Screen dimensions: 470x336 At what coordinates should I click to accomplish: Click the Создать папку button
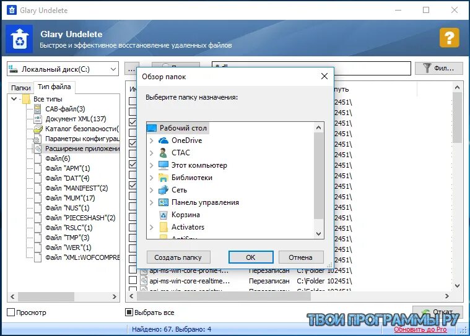coord(178,257)
